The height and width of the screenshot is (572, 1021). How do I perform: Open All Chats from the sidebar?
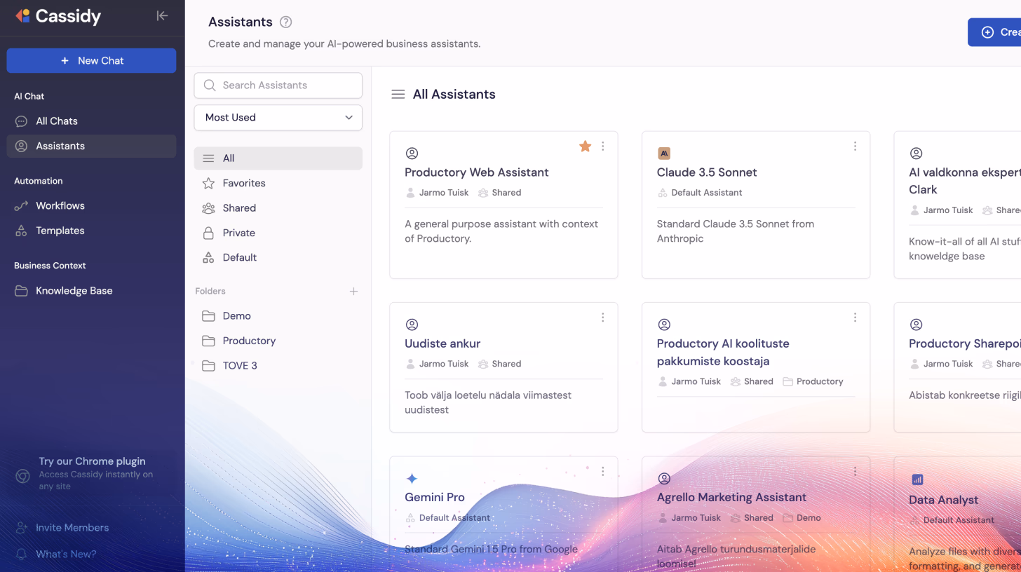click(57, 121)
